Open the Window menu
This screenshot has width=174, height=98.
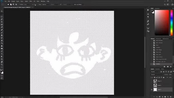43,1
